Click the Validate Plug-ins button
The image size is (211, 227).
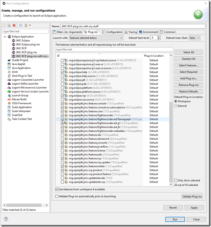(x=192, y=197)
